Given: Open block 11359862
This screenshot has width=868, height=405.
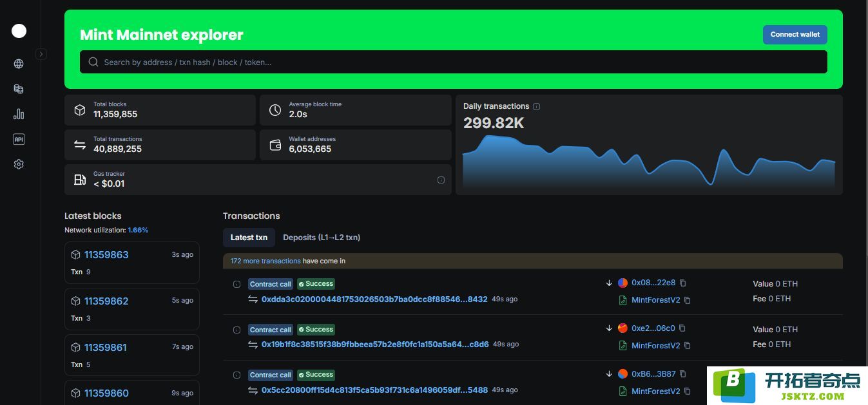Looking at the screenshot, I should (106, 301).
